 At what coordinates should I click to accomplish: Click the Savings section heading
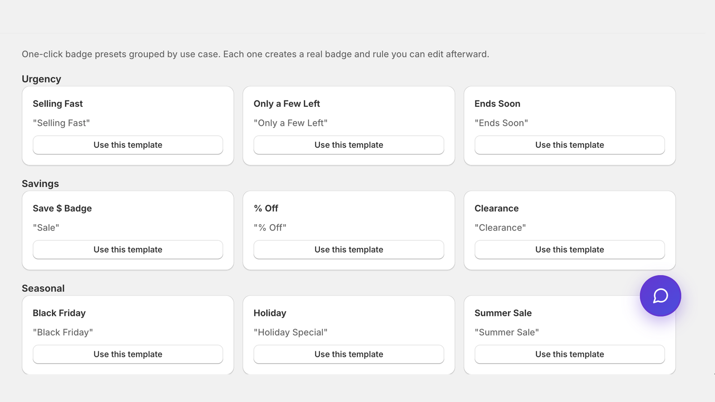click(x=40, y=184)
